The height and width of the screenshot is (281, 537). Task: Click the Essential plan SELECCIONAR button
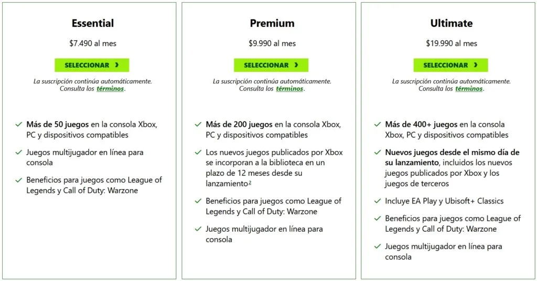click(92, 65)
